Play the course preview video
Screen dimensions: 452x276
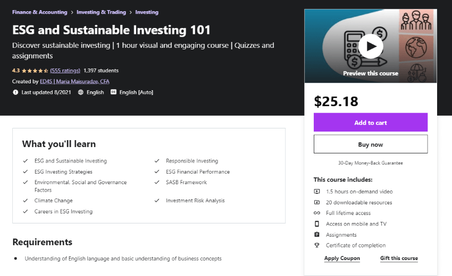pos(371,46)
